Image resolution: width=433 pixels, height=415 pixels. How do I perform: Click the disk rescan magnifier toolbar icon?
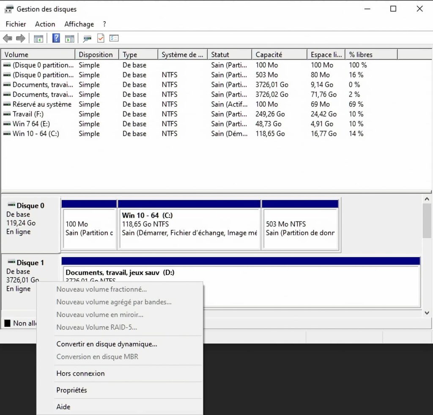pyautogui.click(x=87, y=38)
